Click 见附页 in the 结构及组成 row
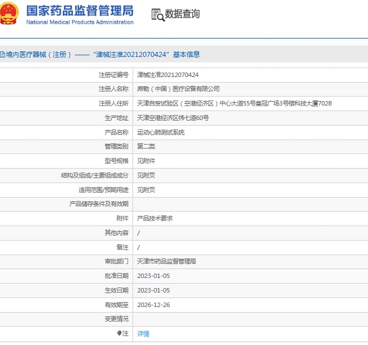Viewport: 368px width, 345px height. 146,175
